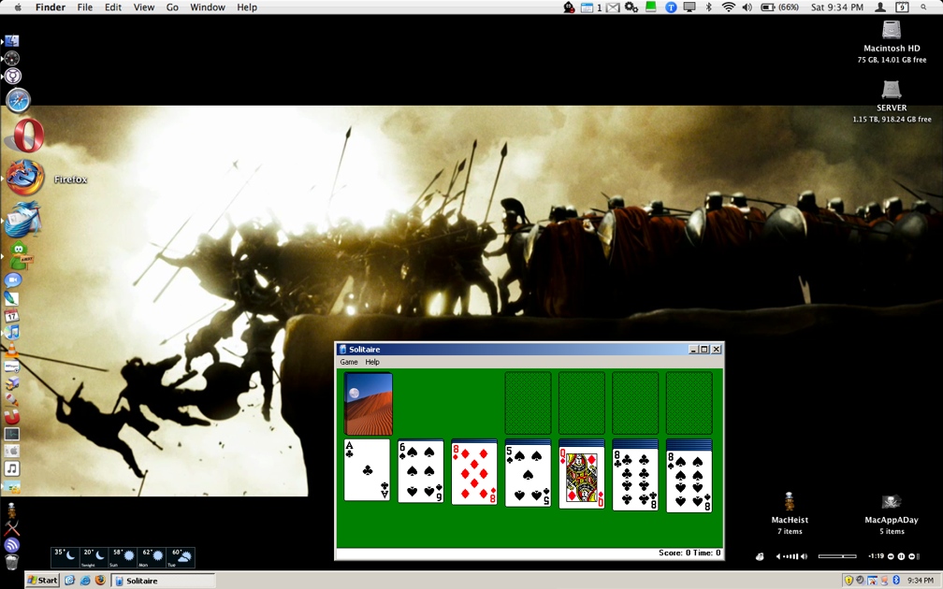
Task: Click the blue T menu bar icon
Action: click(x=671, y=7)
